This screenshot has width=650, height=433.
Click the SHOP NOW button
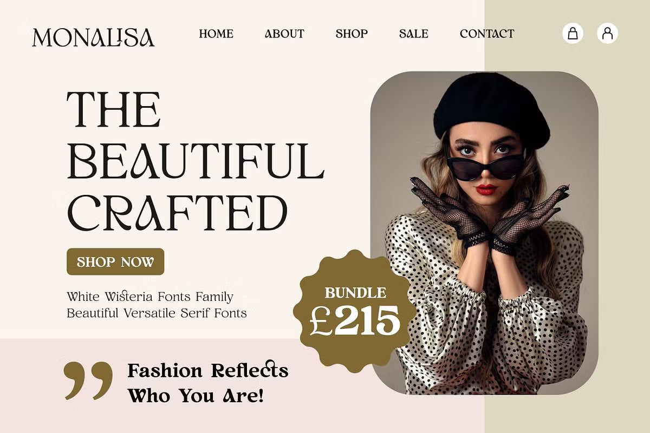tap(115, 262)
